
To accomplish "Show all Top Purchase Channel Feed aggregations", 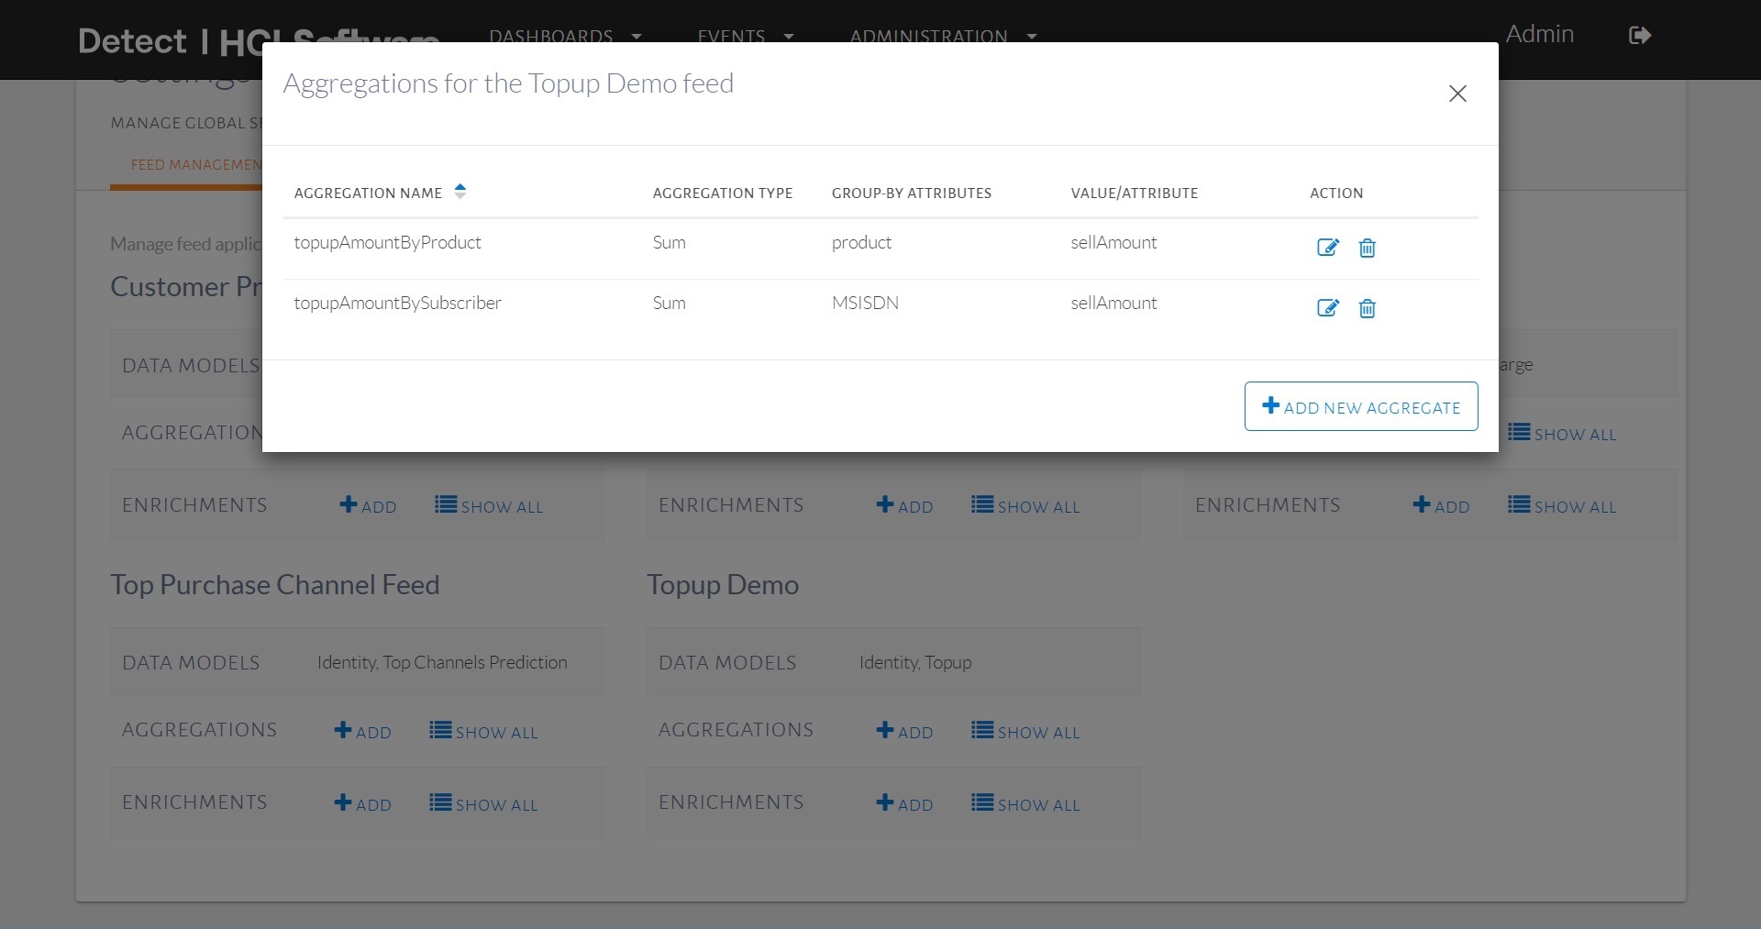I will coord(483,731).
